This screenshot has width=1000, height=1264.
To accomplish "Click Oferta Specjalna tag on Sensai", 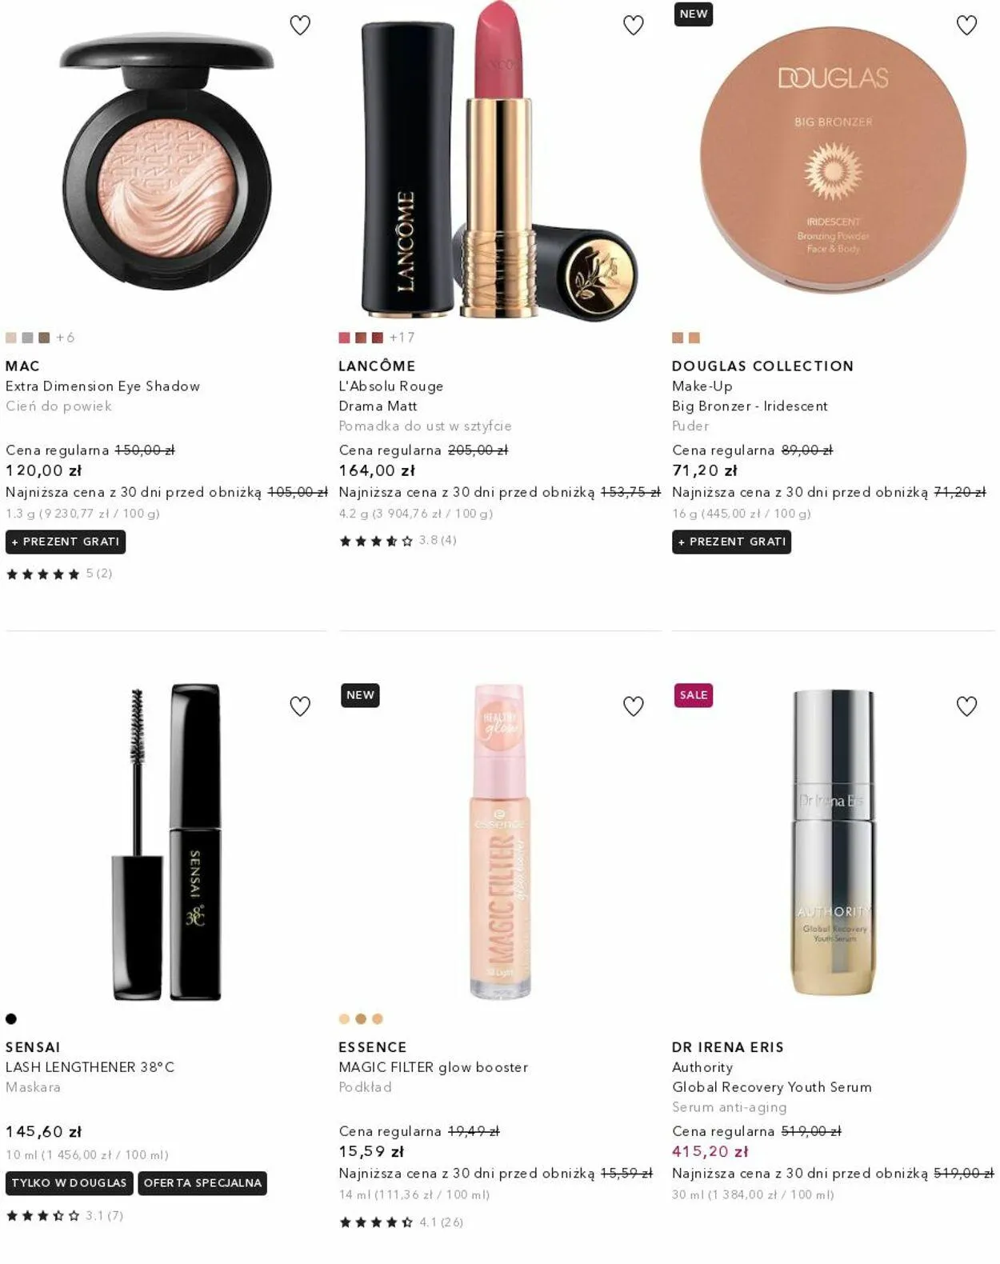I will (202, 1183).
